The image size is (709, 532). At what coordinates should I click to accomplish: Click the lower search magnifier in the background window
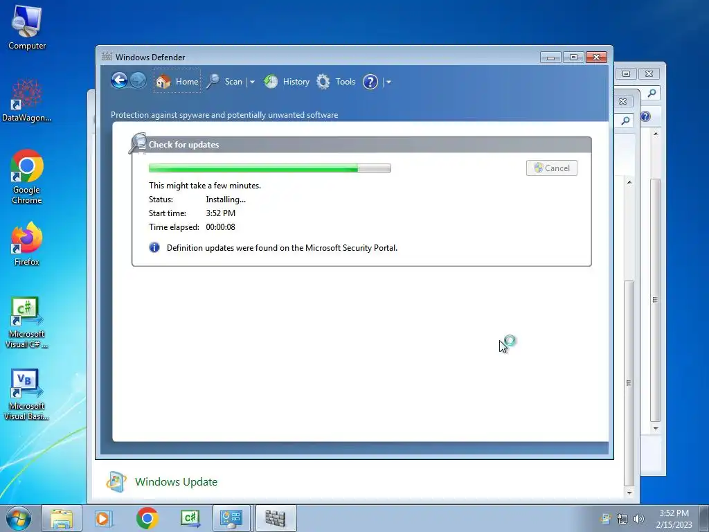click(625, 121)
